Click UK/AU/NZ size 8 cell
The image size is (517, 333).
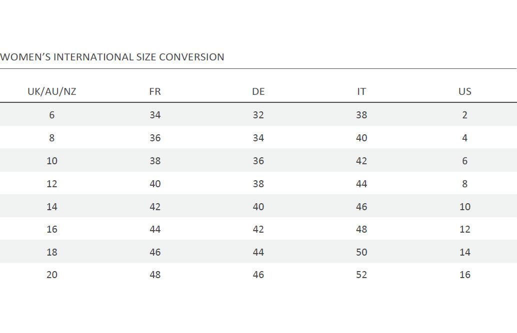52,138
